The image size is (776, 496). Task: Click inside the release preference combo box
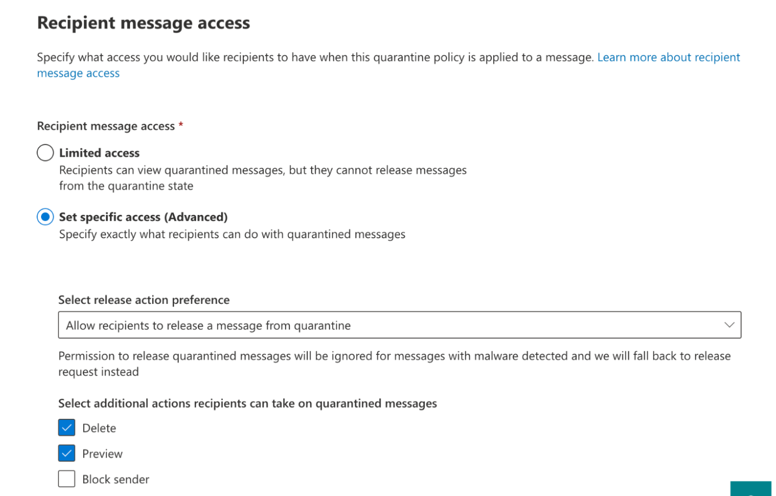pyautogui.click(x=333, y=324)
